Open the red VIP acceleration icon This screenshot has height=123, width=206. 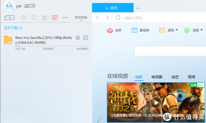point(55,17)
